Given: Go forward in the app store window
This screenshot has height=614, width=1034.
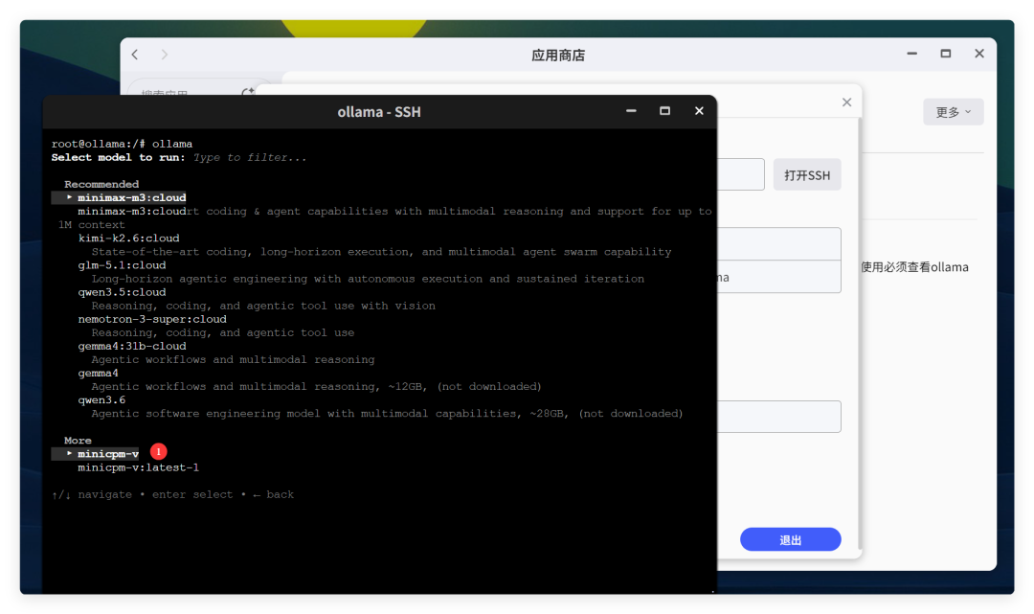Looking at the screenshot, I should [x=165, y=55].
